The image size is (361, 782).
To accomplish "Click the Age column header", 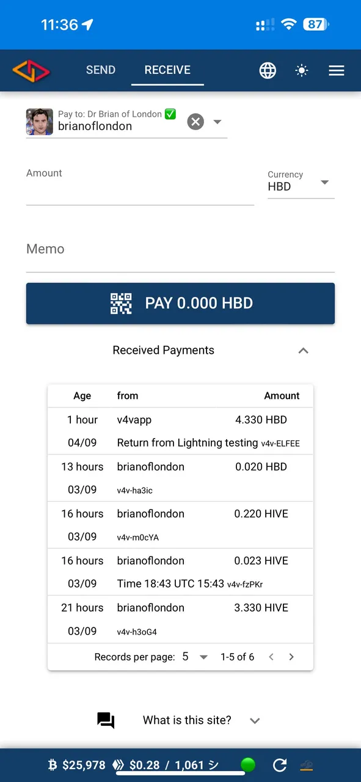I will pyautogui.click(x=82, y=396).
